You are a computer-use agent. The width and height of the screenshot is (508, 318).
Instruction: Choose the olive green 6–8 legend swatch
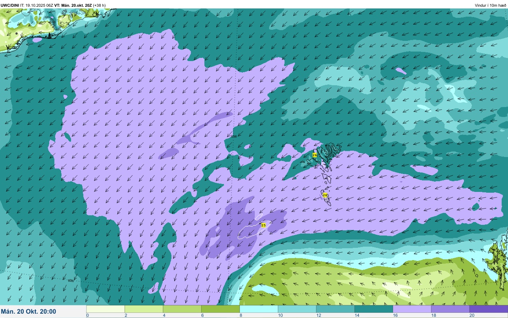click(x=220, y=309)
